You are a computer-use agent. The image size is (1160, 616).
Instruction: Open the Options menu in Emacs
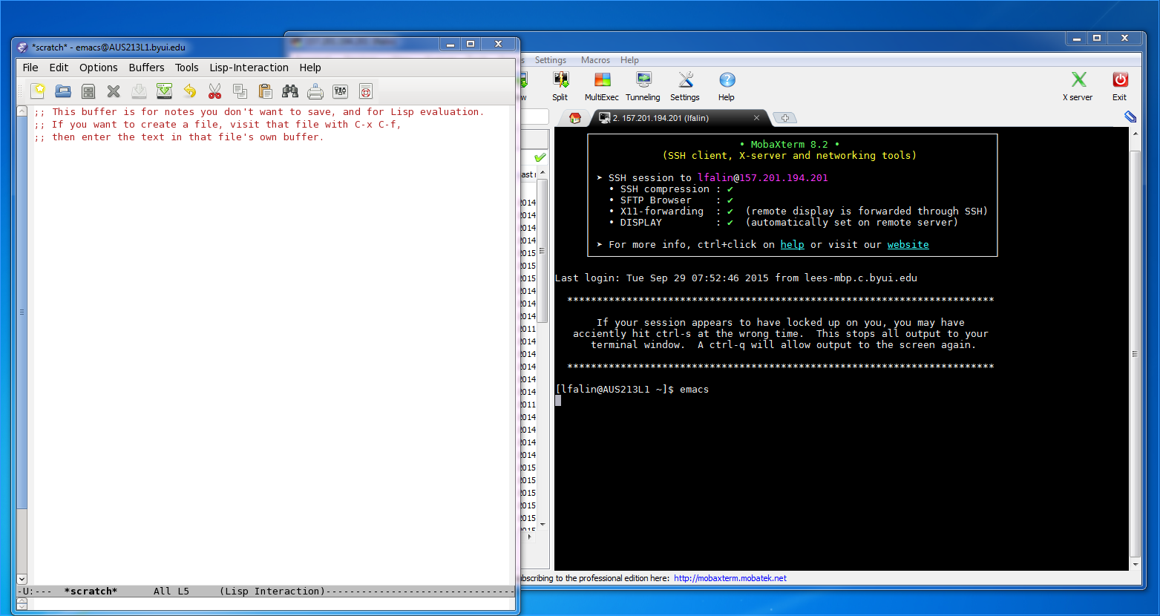tap(99, 68)
